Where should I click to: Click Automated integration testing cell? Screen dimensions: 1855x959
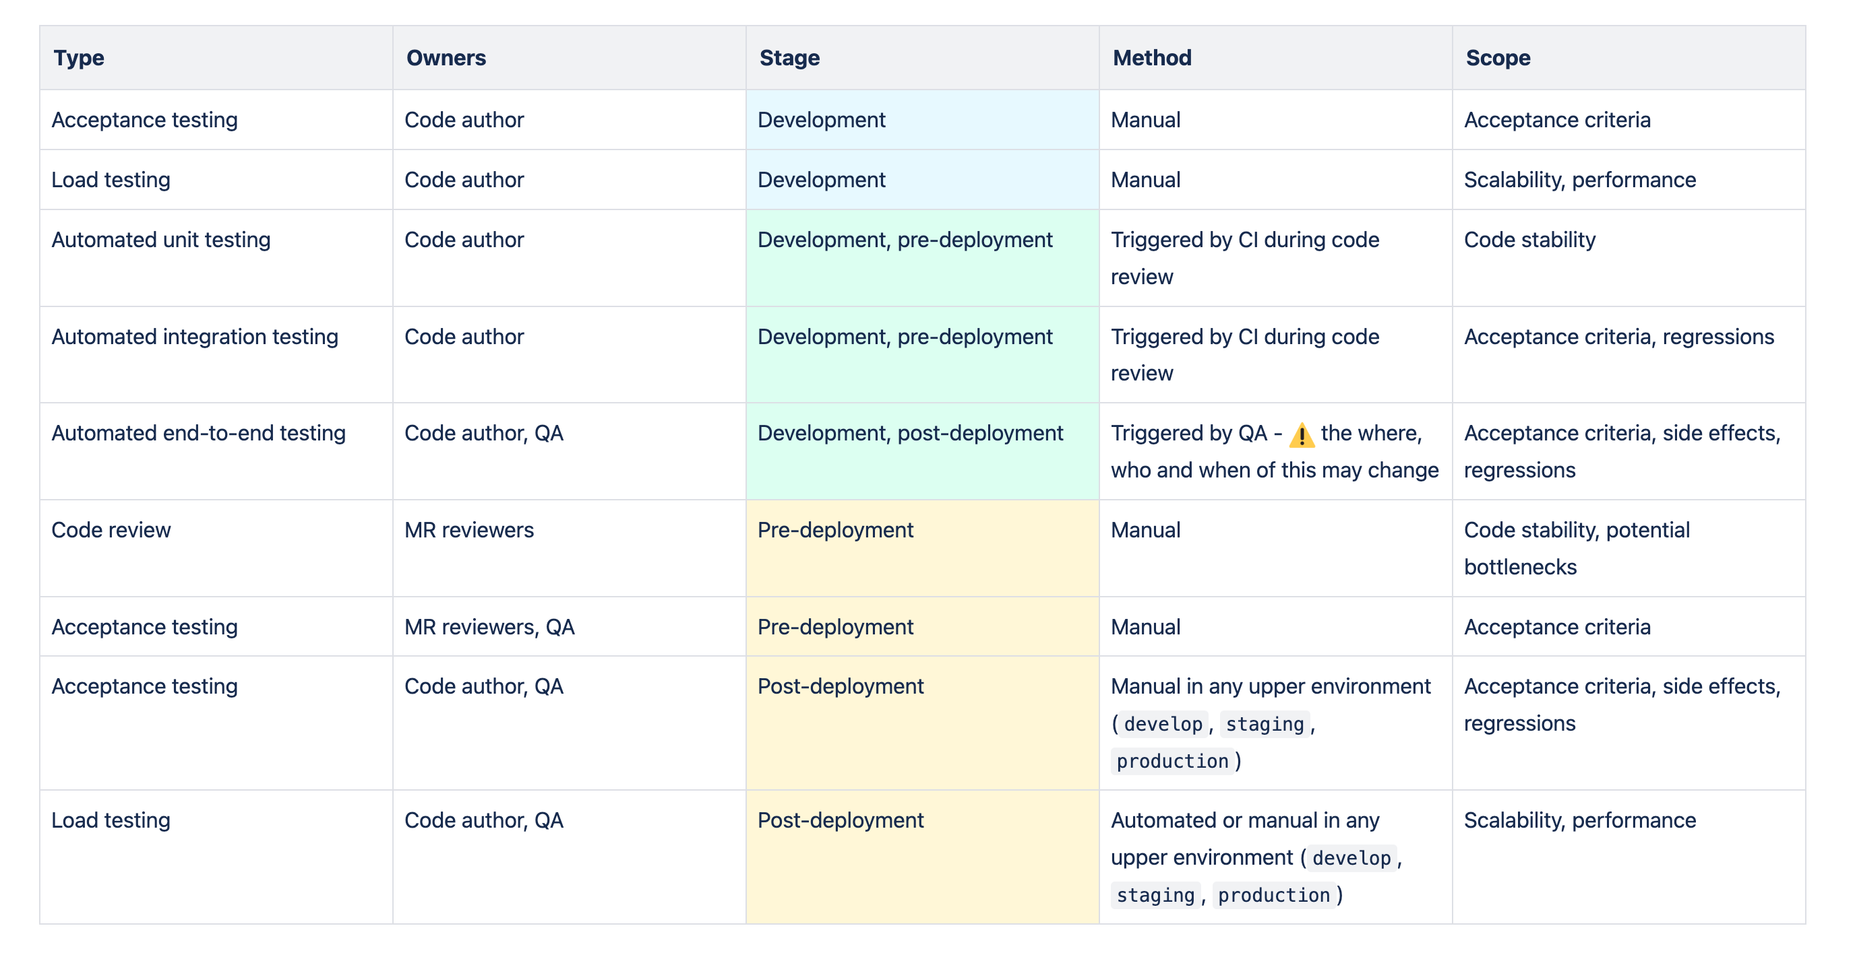(x=194, y=337)
